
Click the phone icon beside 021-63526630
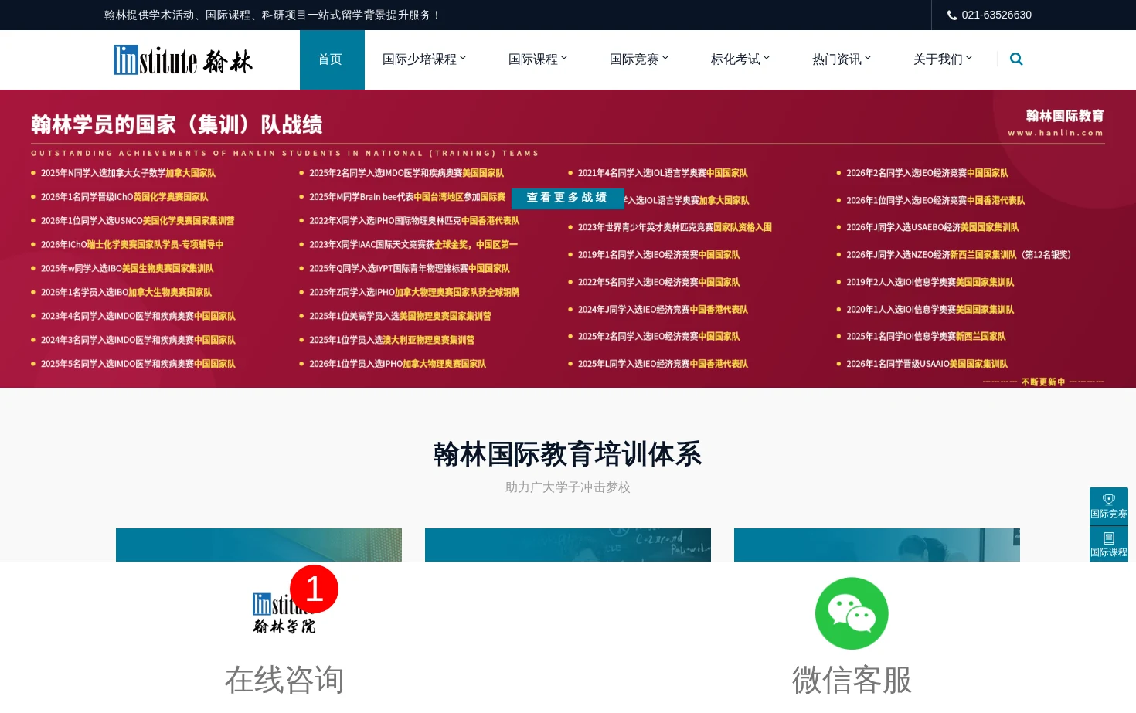952,15
